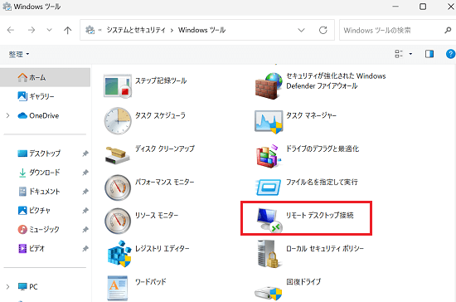
Task: Open the ステップ記録ツール icon
Action: click(118, 86)
